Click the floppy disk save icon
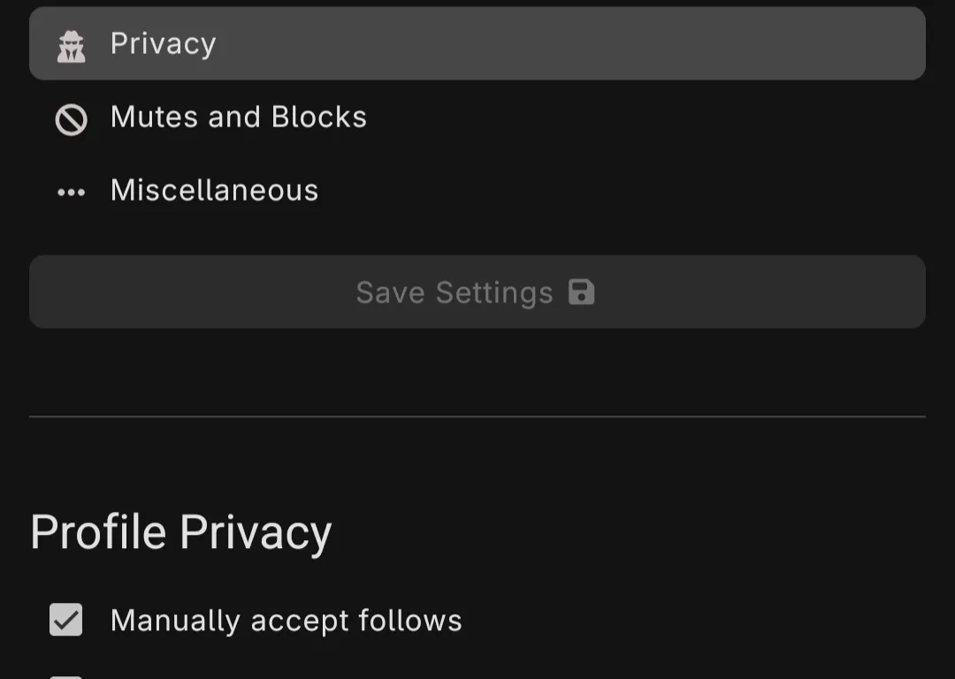 click(x=581, y=292)
